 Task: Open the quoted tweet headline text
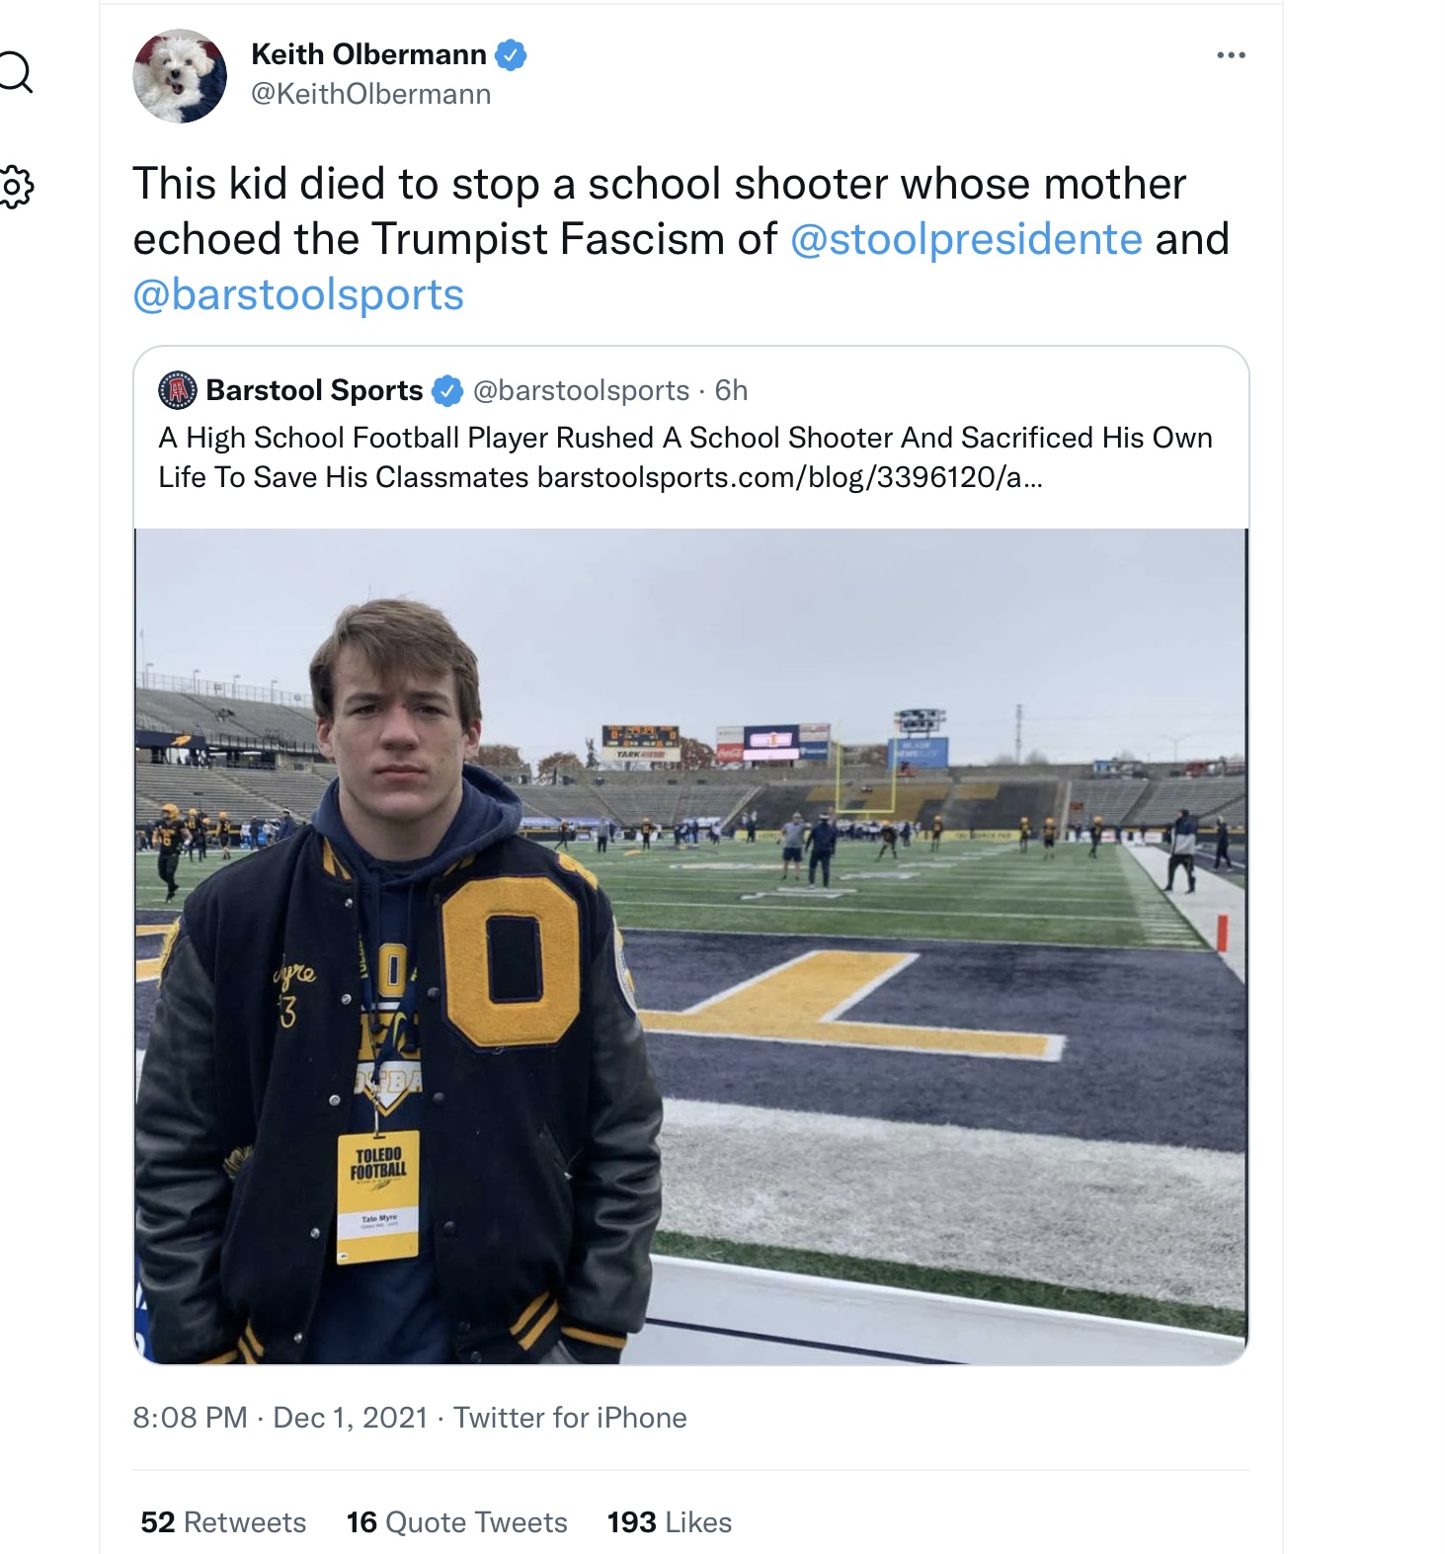pyautogui.click(x=685, y=457)
